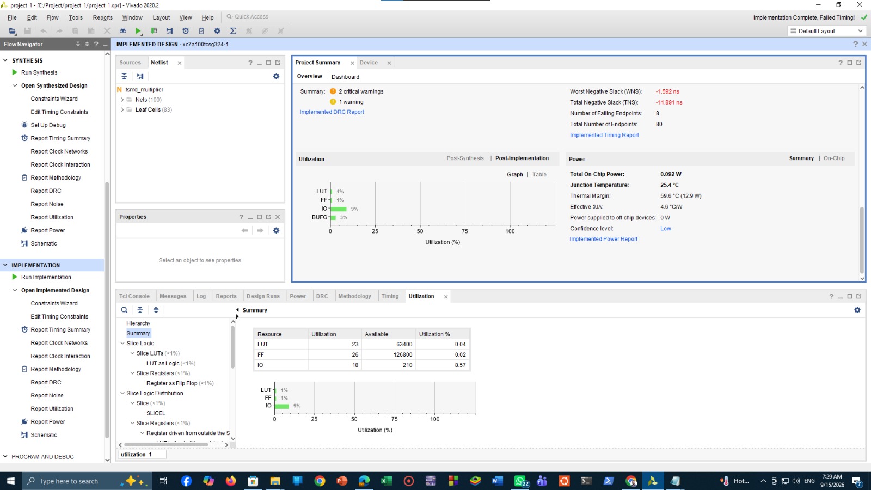Click the Report Timing Summary clock toolbar icon
Screen dimensions: 871x490
(x=186, y=31)
